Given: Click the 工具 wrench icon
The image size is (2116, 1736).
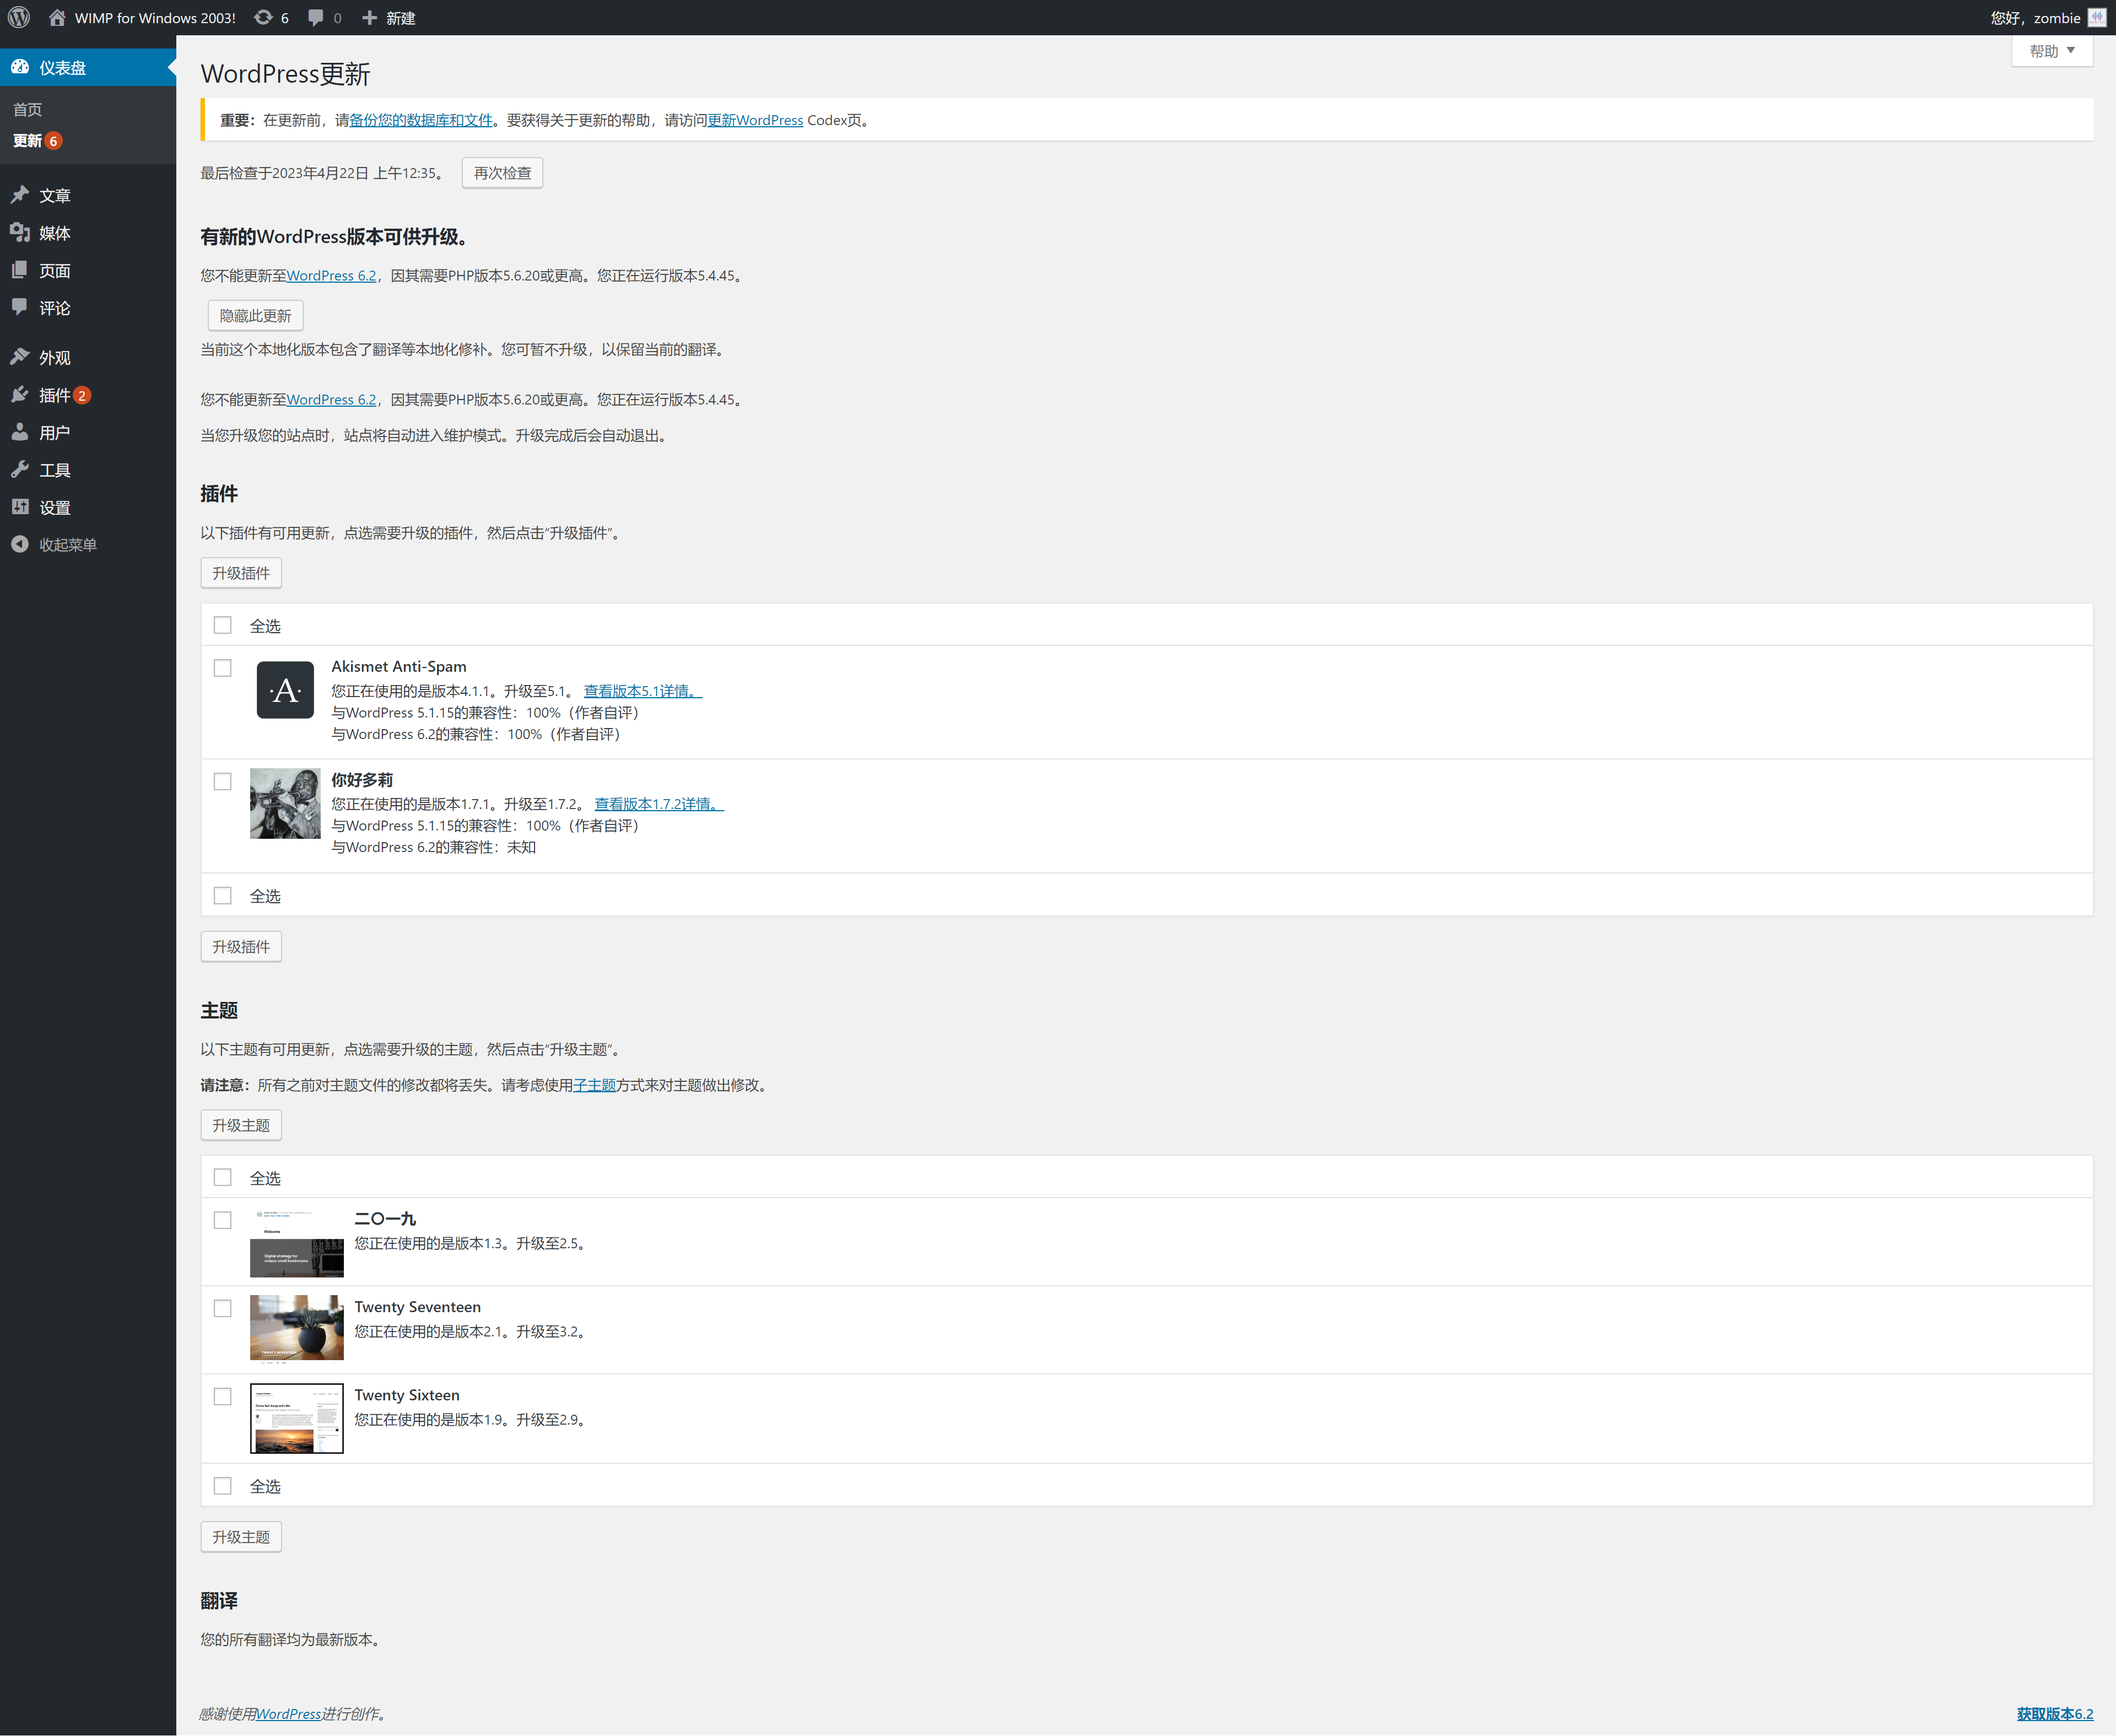Looking at the screenshot, I should tap(20, 469).
